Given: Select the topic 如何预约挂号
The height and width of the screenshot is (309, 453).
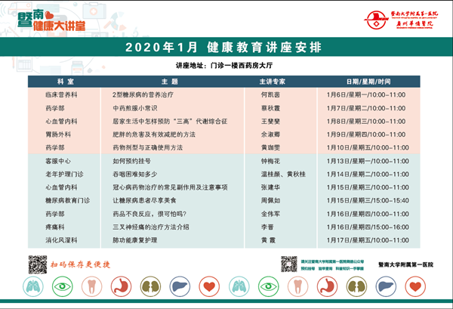Looking at the screenshot, I should pyautogui.click(x=131, y=161).
